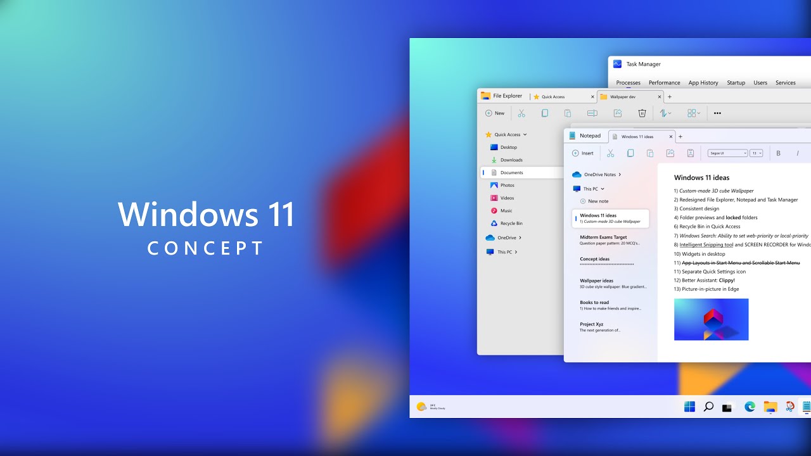811x456 pixels.
Task: Click Paste icon in File Explorer toolbar
Action: 568,113
